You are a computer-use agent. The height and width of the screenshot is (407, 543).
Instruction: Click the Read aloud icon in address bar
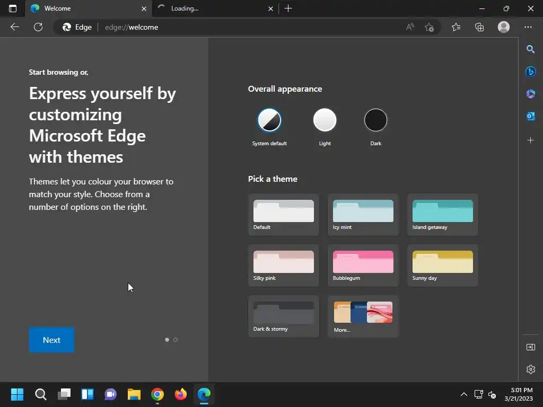pos(410,27)
